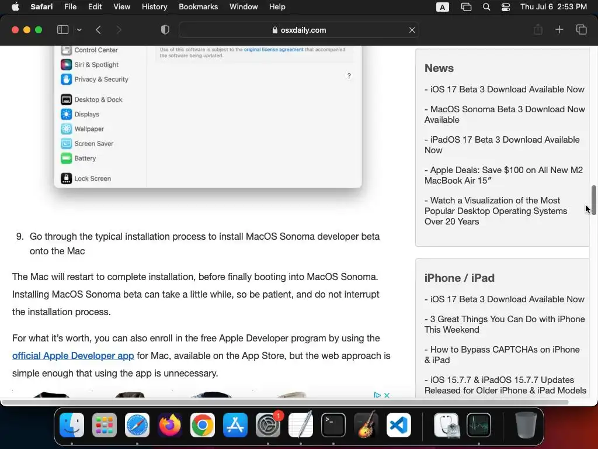598x449 pixels.
Task: Open Visual Studio Code from the Dock
Action: [398, 424]
